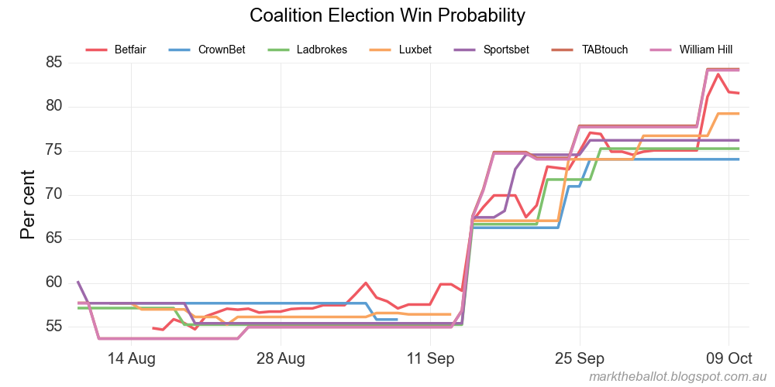Click the 25 Sep x-axis date label

(x=580, y=358)
